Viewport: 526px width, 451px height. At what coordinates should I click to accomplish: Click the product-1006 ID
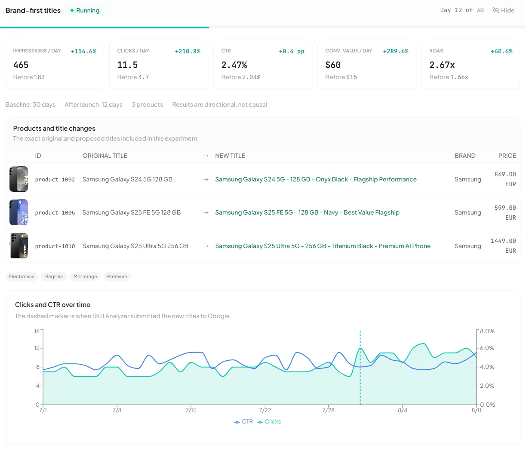pos(55,213)
